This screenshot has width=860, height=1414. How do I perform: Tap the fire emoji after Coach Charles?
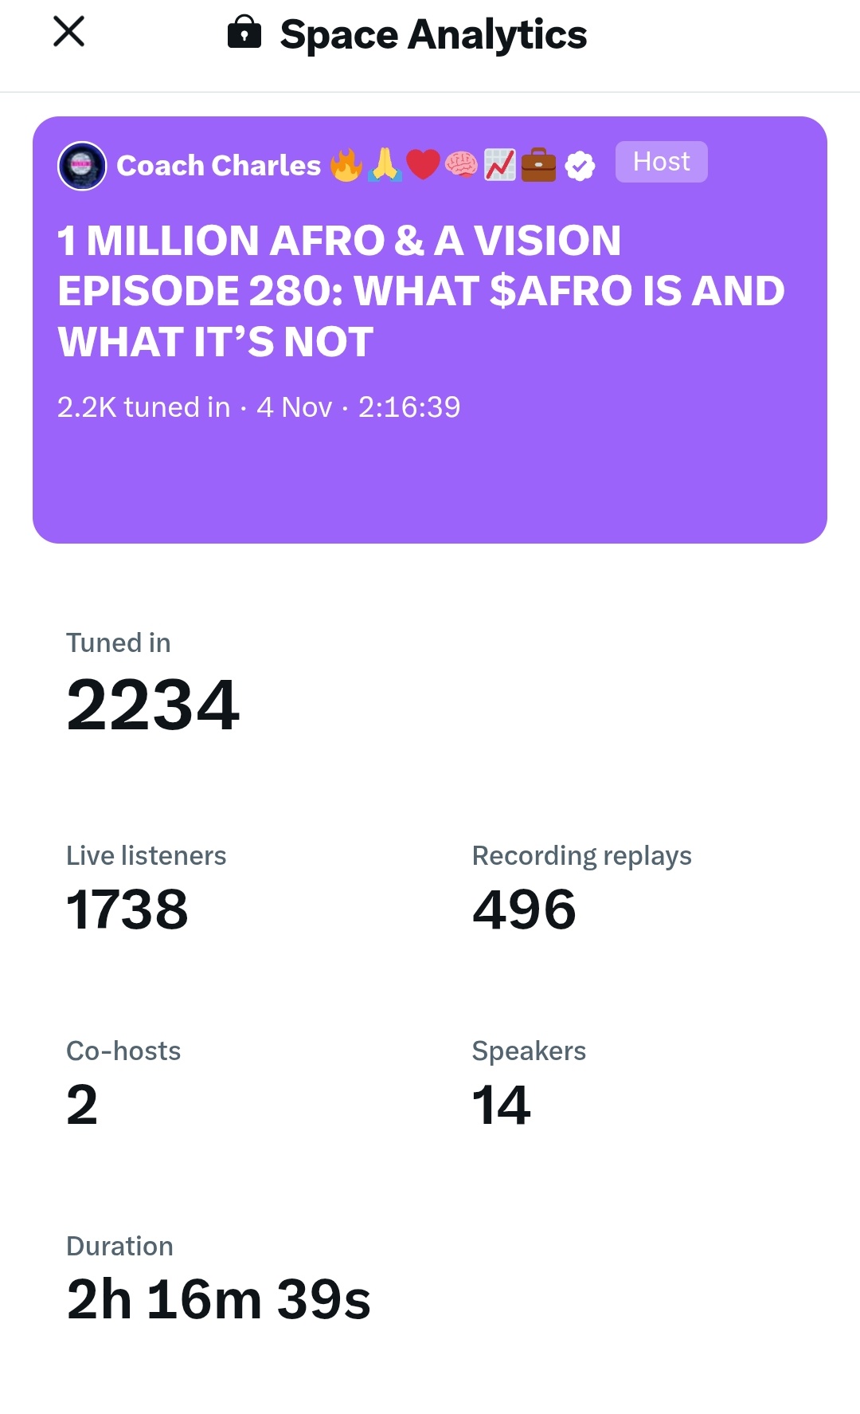click(x=346, y=166)
